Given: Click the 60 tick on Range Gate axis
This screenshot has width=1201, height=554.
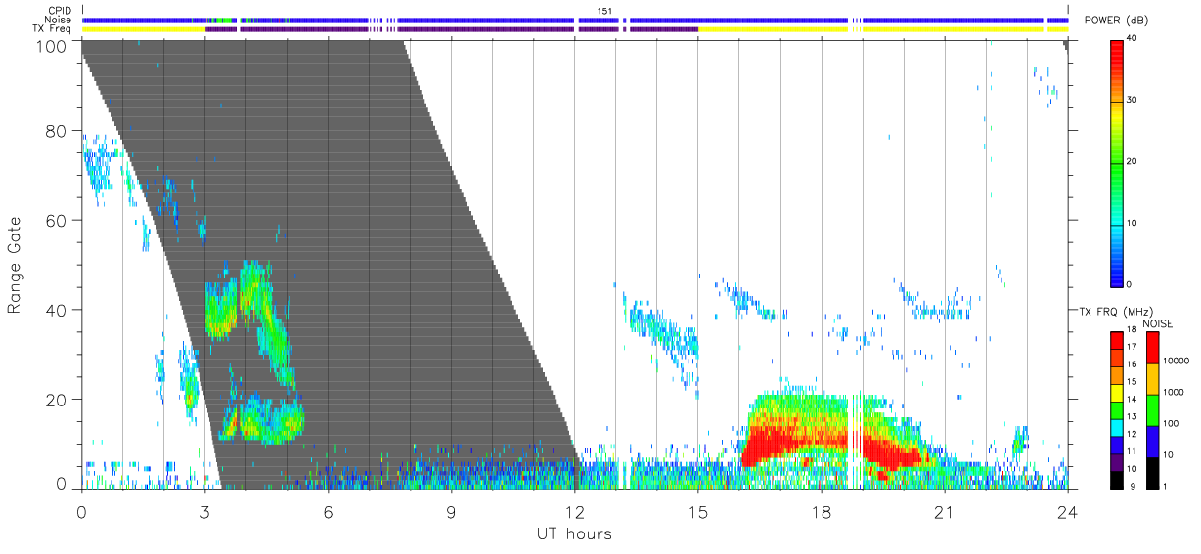Looking at the screenshot, I should coord(59,220).
